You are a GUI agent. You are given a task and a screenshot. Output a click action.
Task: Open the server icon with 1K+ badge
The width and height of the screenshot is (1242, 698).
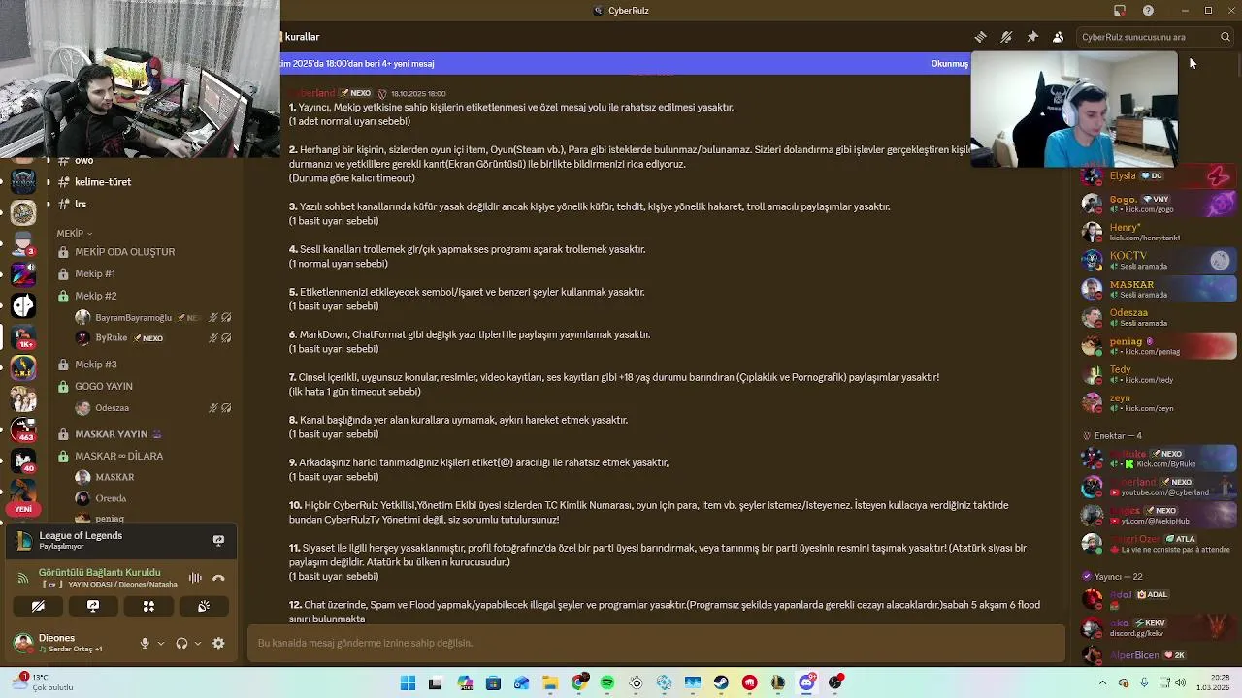tap(23, 335)
